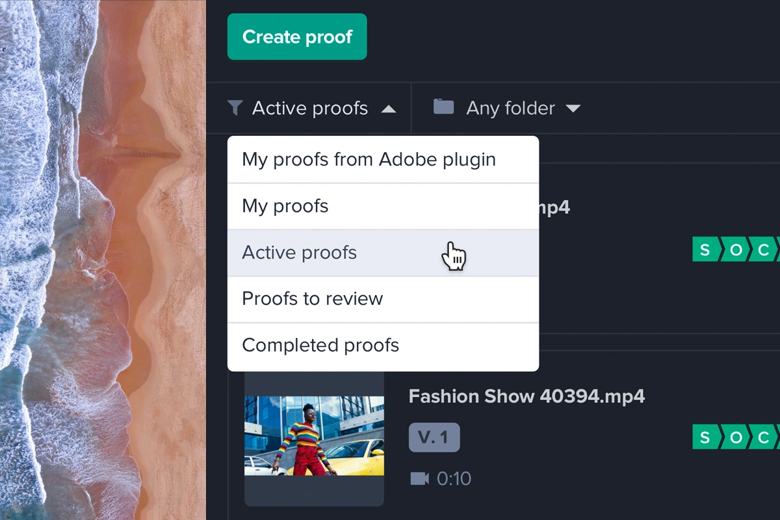Click the O status badge on the first proof
The image size is (780, 520).
pos(735,250)
